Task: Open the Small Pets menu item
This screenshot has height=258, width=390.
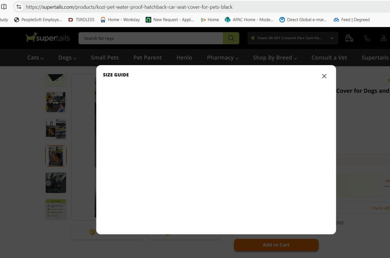Action: pos(105,58)
